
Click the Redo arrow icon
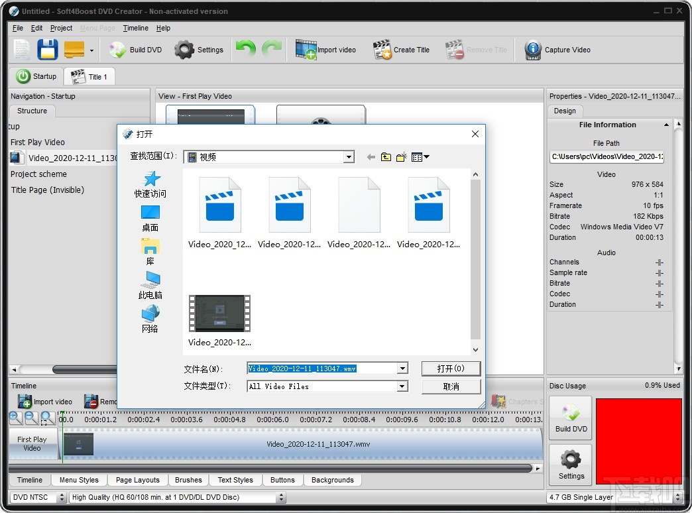click(271, 48)
